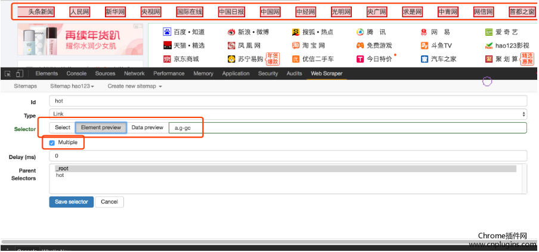
Task: Click the Phoenix (凤凰网) icon
Action: (x=231, y=45)
